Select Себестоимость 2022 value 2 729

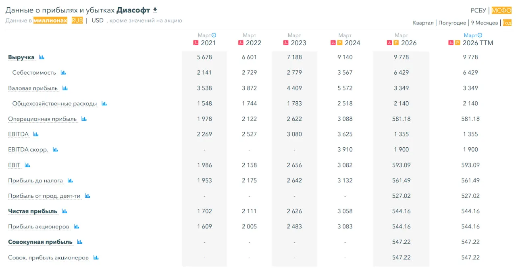250,73
